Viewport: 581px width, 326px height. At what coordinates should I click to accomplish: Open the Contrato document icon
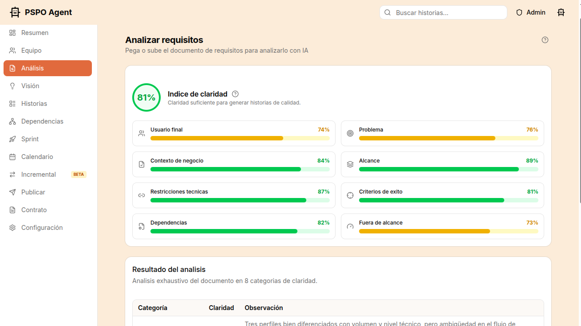point(12,210)
